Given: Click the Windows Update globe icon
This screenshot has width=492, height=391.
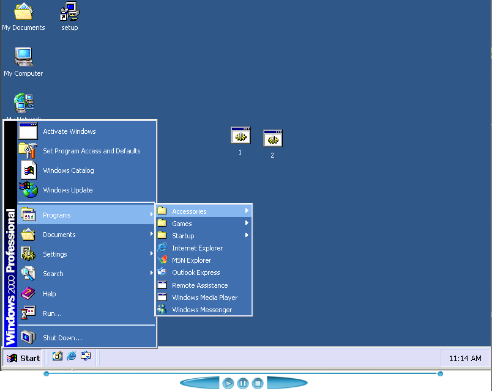Looking at the screenshot, I should (x=29, y=190).
